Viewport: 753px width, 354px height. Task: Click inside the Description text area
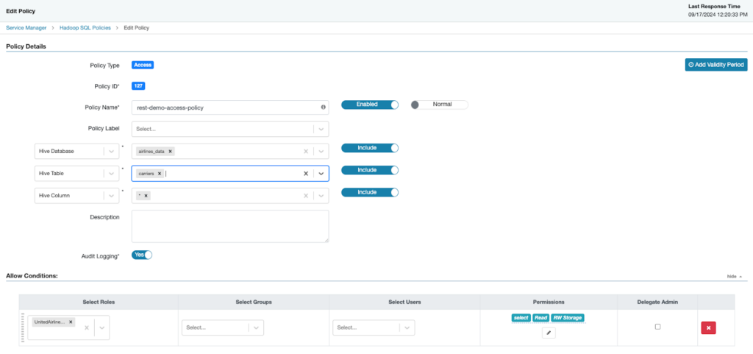coord(229,226)
